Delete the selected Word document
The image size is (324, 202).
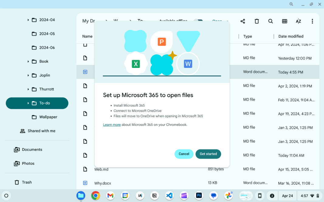click(x=257, y=21)
